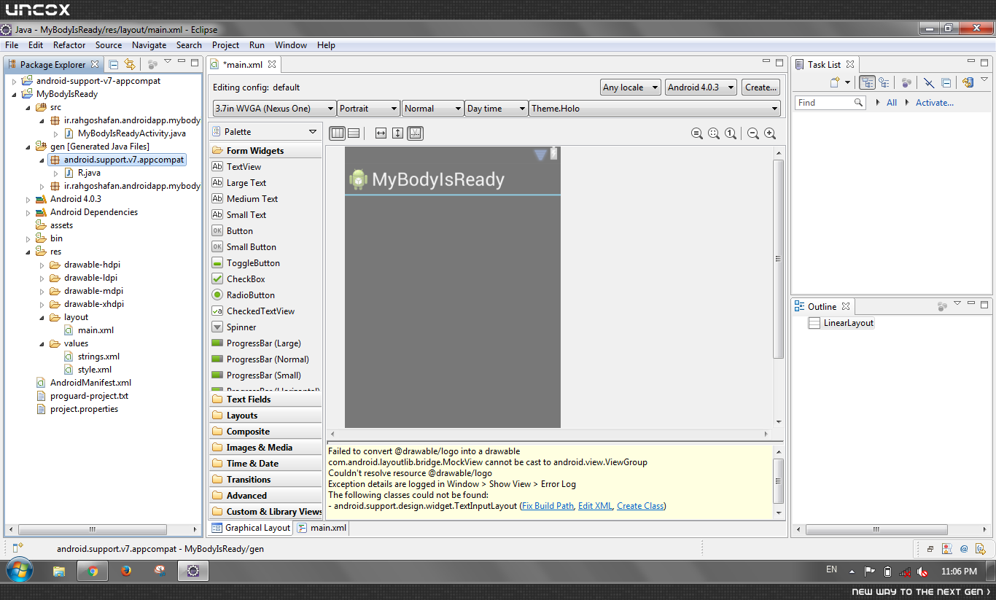996x600 pixels.
Task: Open the Window menu
Action: point(291,45)
